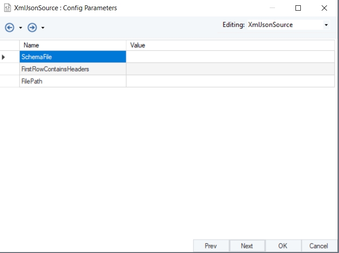Viewport: 339px width, 253px height.
Task: Confirm with the OK button
Action: coord(283,246)
